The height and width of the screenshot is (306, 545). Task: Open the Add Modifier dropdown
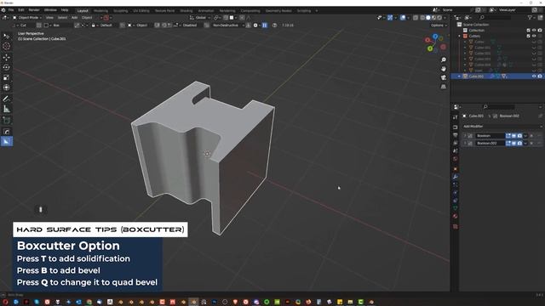pyautogui.click(x=502, y=127)
